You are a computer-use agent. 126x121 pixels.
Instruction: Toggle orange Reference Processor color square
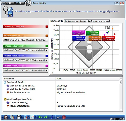[x=47, y=36]
